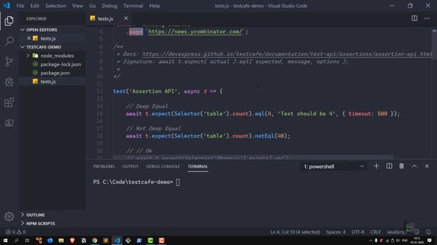The height and width of the screenshot is (245, 437).
Task: Close the tests.js editor tab
Action: point(126,18)
